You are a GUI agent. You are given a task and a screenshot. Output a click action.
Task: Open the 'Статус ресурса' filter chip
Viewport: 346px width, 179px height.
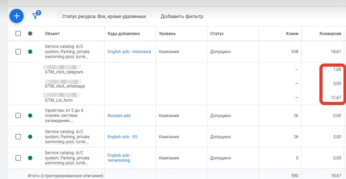pos(104,16)
